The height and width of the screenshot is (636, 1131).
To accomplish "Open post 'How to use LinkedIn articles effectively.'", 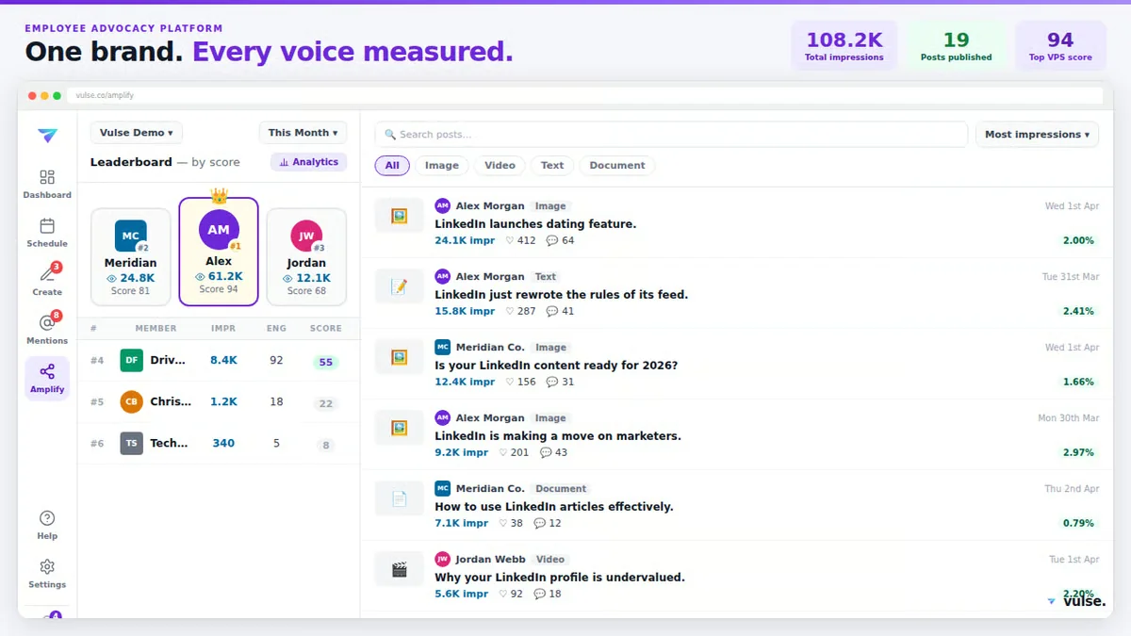I will [554, 507].
